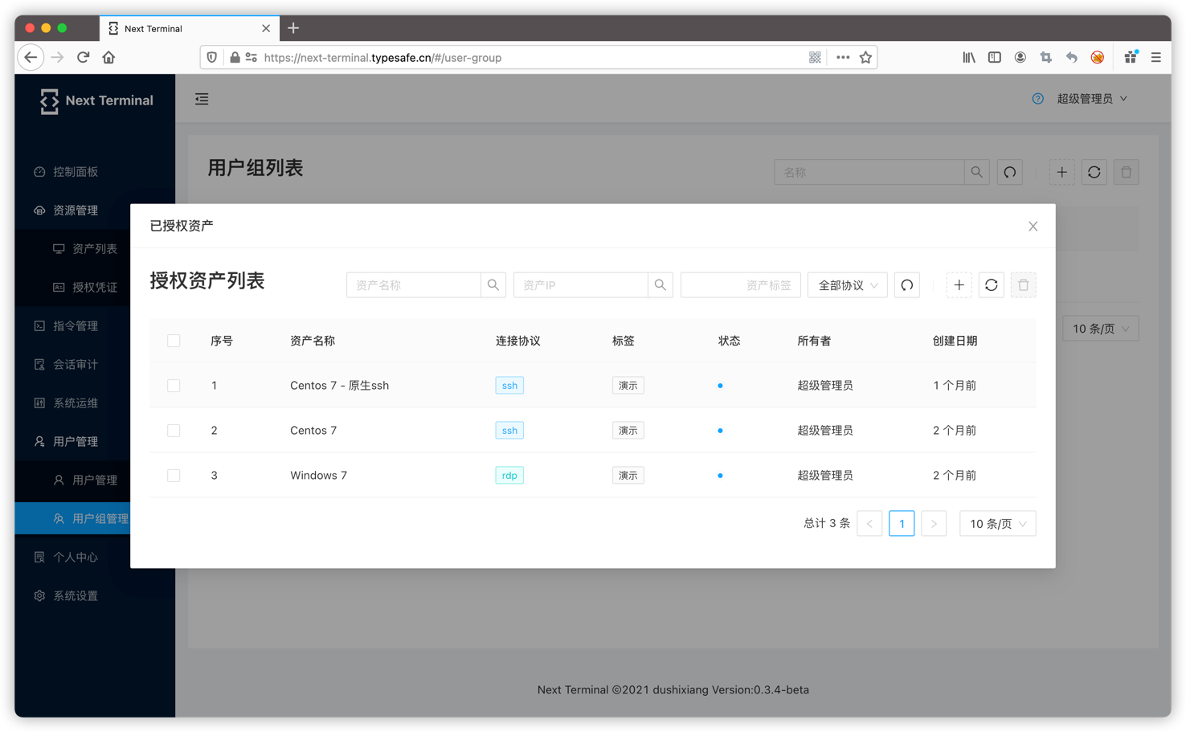Open 控制面板 in the sidebar
This screenshot has width=1186, height=732.
coord(76,172)
